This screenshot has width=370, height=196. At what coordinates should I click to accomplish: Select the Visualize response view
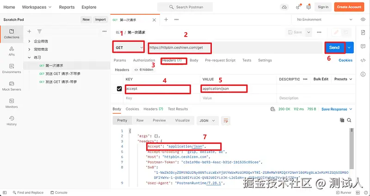[x=182, y=120]
